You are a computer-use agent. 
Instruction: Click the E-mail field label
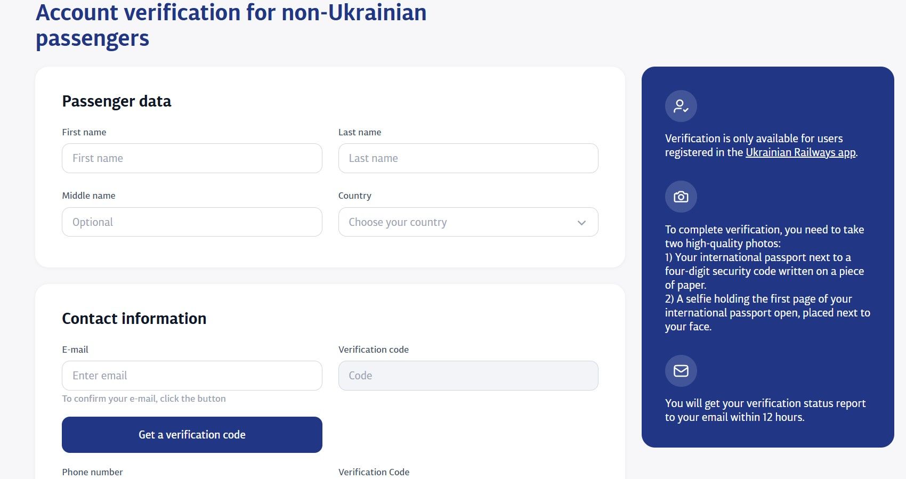click(75, 350)
